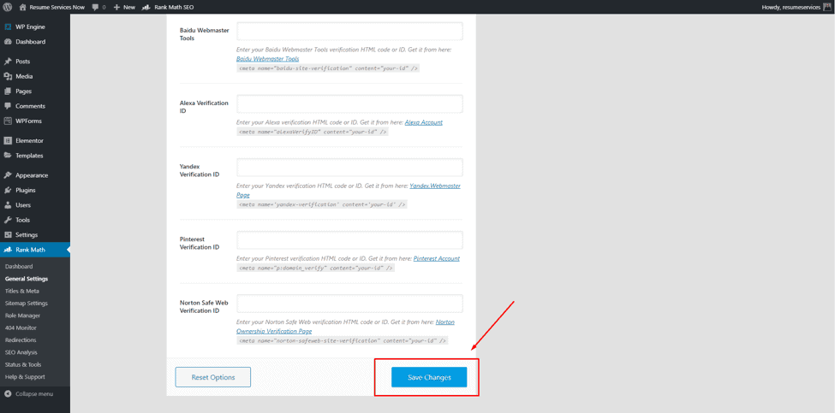This screenshot has width=835, height=413.
Task: Click the Plugins plug icon
Action: click(8, 190)
